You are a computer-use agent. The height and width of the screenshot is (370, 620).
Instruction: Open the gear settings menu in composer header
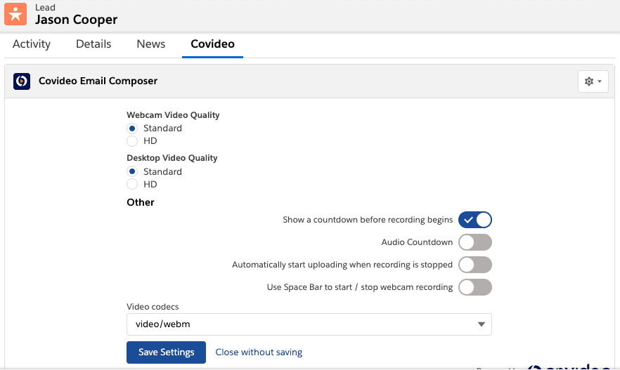(x=593, y=81)
